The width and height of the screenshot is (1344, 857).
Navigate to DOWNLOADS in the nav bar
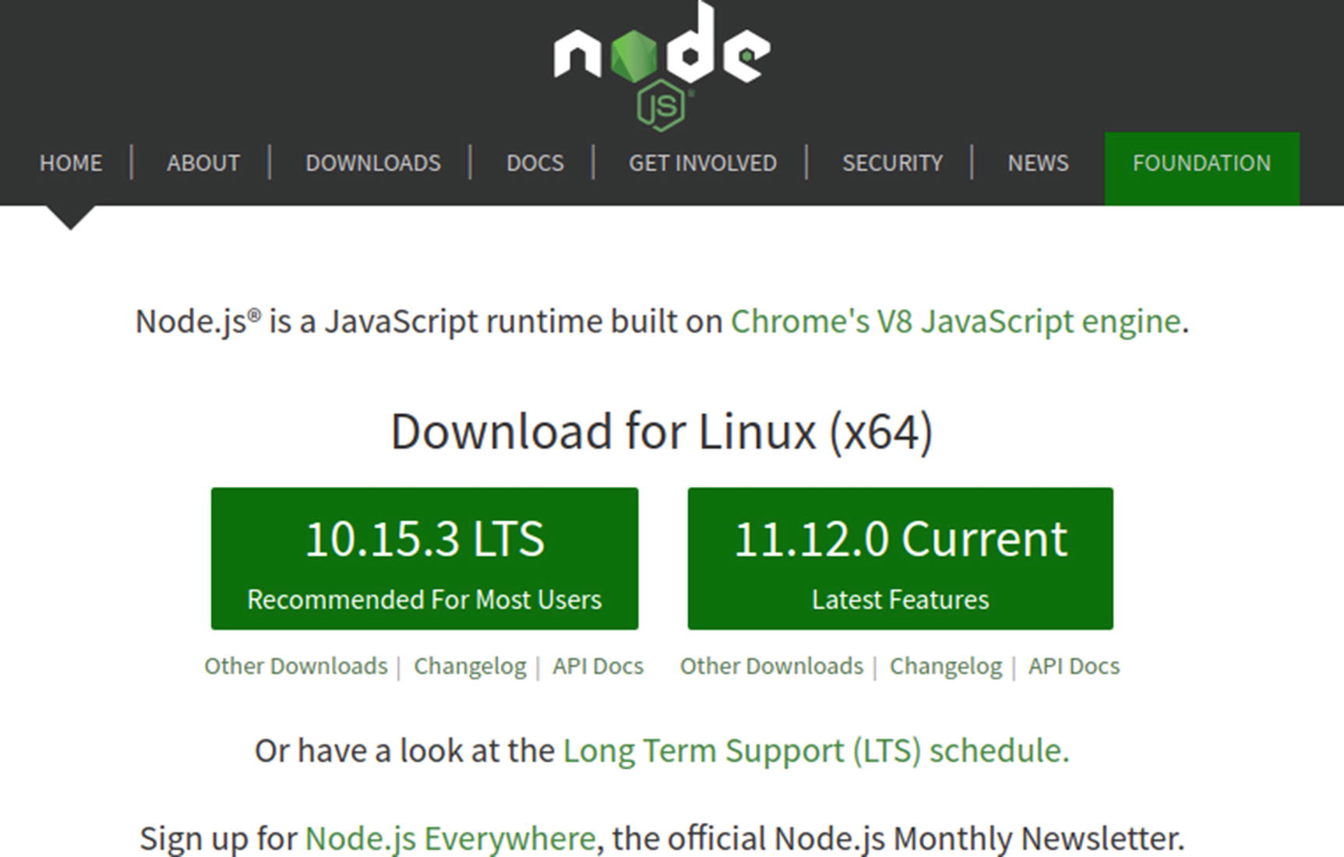coord(373,163)
